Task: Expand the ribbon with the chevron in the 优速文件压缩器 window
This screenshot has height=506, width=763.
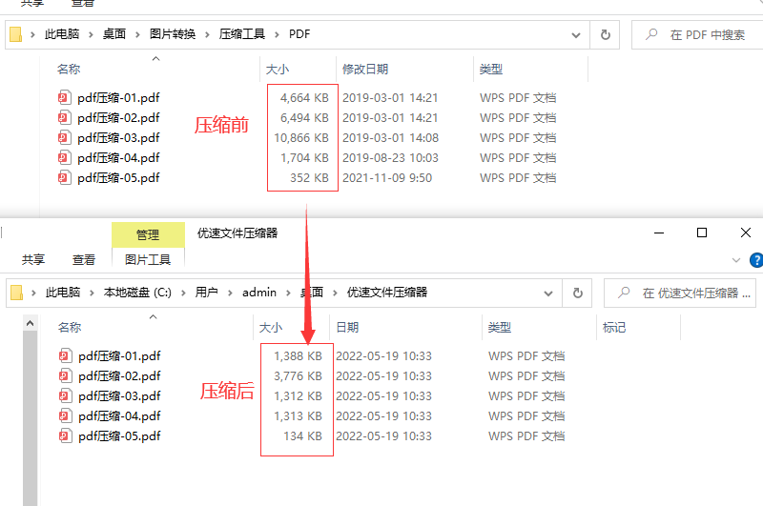Action: click(x=735, y=260)
